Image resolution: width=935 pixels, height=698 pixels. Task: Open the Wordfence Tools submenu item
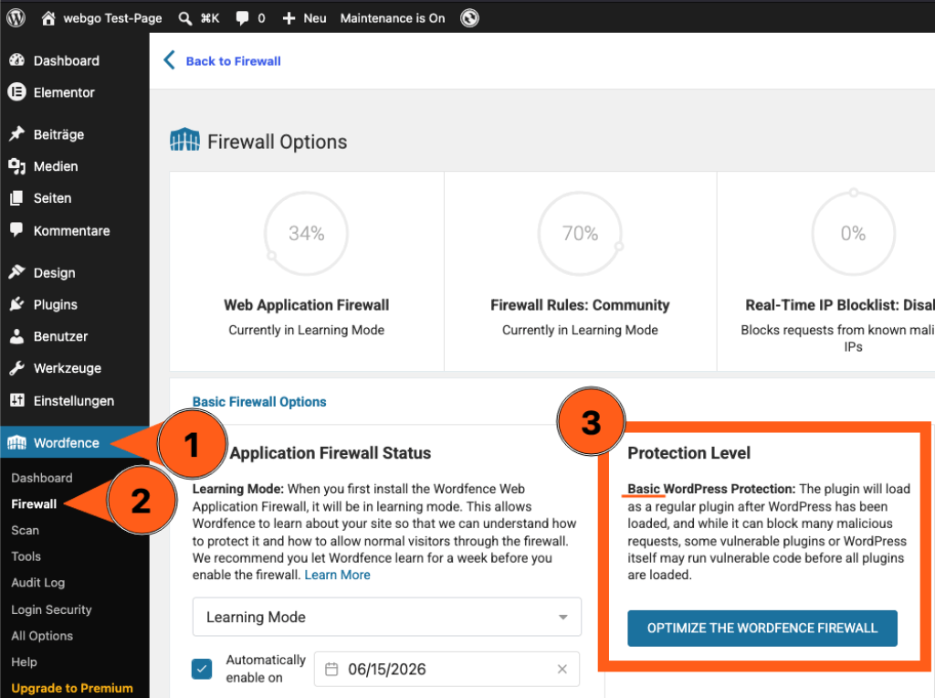[x=26, y=556]
